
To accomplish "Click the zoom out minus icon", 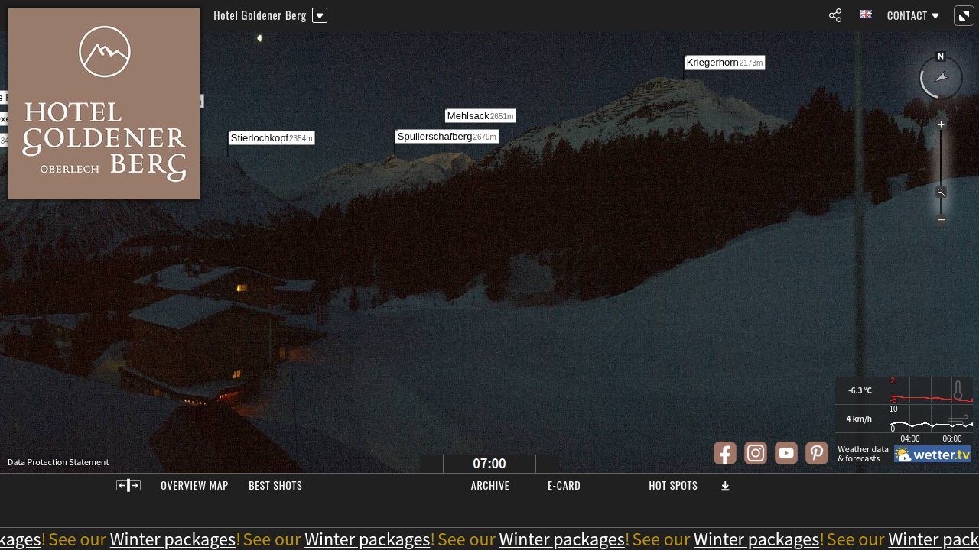I will coord(942,219).
